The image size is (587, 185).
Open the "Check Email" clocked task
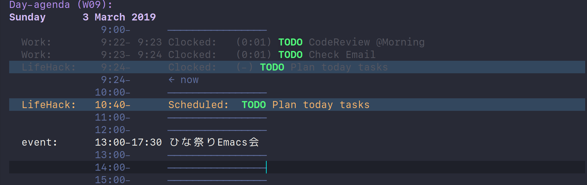342,55
